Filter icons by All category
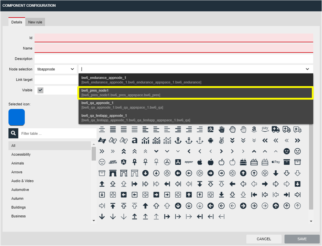 [50, 146]
